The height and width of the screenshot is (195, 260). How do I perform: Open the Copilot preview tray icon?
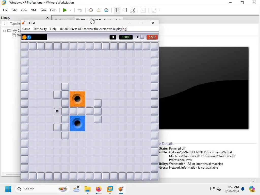tap(252, 189)
